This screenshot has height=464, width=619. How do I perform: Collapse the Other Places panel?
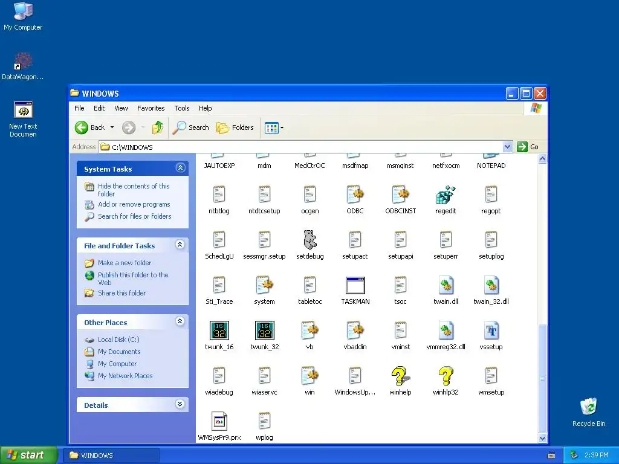coord(180,321)
